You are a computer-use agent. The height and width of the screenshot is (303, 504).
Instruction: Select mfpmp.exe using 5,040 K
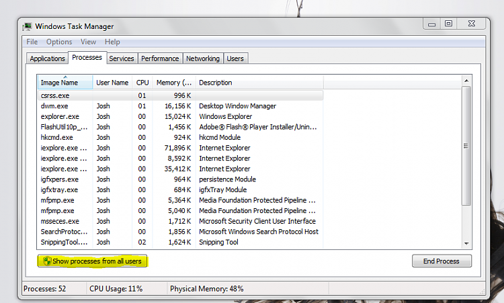(180, 211)
